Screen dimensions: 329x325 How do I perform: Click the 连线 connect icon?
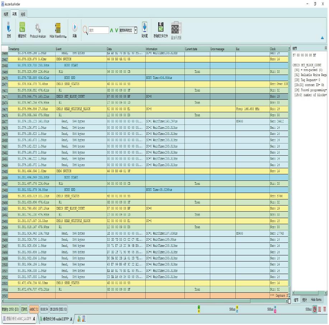[x=9, y=28]
